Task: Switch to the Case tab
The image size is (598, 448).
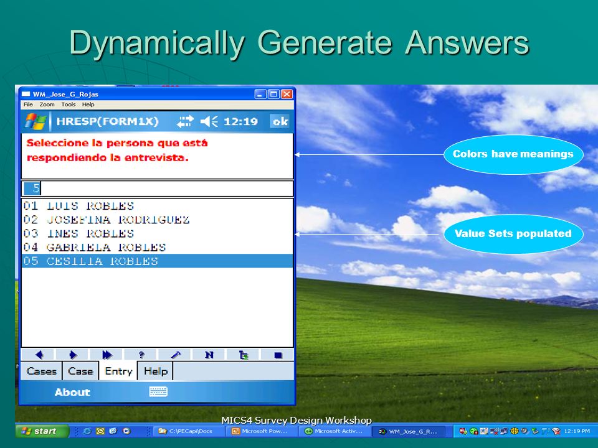Action: tap(80, 371)
